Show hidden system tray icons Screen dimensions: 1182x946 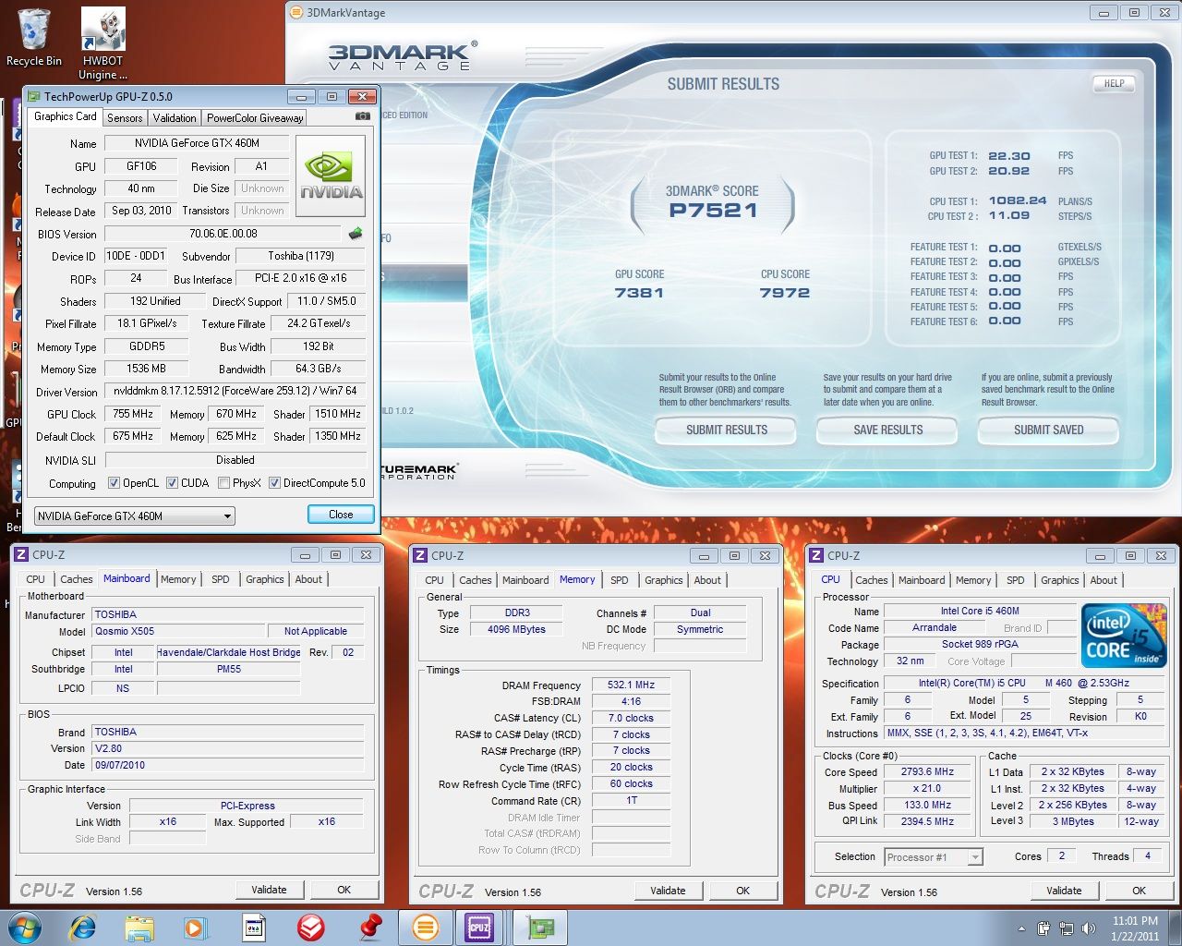[1021, 928]
